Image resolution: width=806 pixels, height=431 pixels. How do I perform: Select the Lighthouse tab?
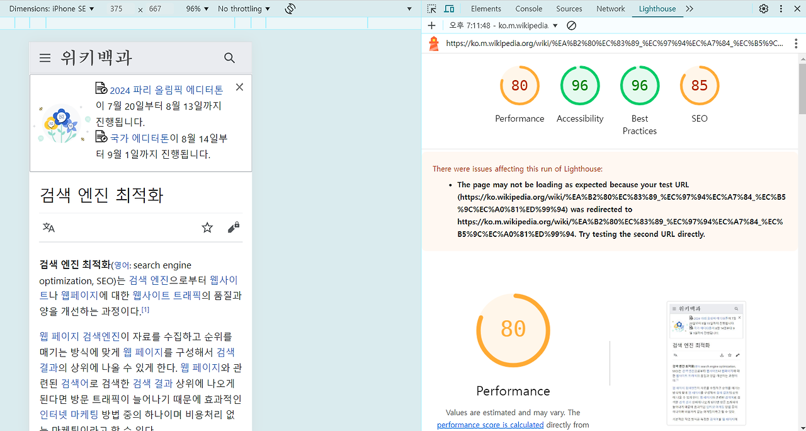657,9
